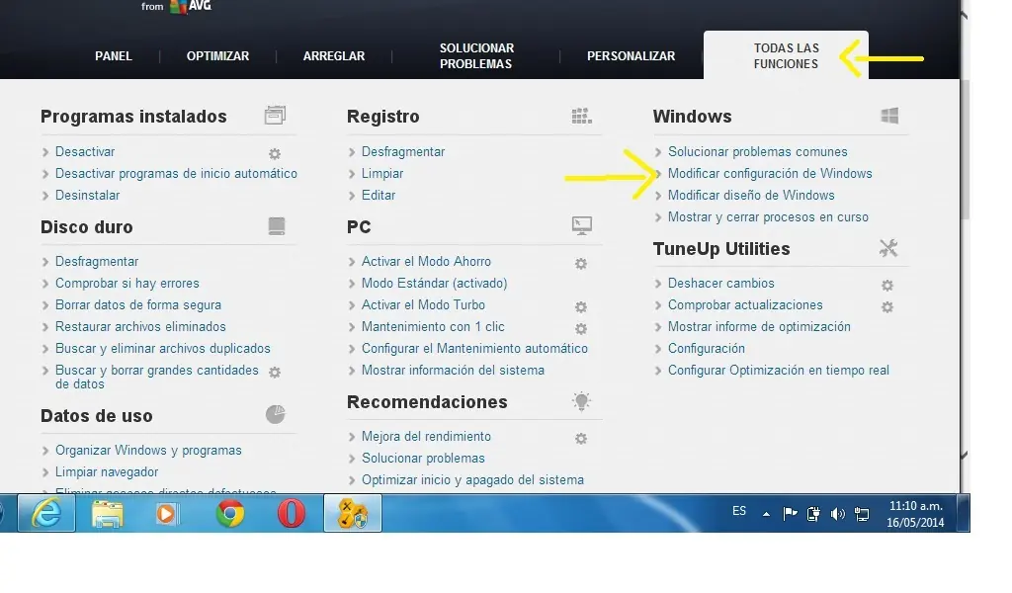Click Limpiar under Registro
This screenshot has width=1012, height=593.
(x=382, y=173)
